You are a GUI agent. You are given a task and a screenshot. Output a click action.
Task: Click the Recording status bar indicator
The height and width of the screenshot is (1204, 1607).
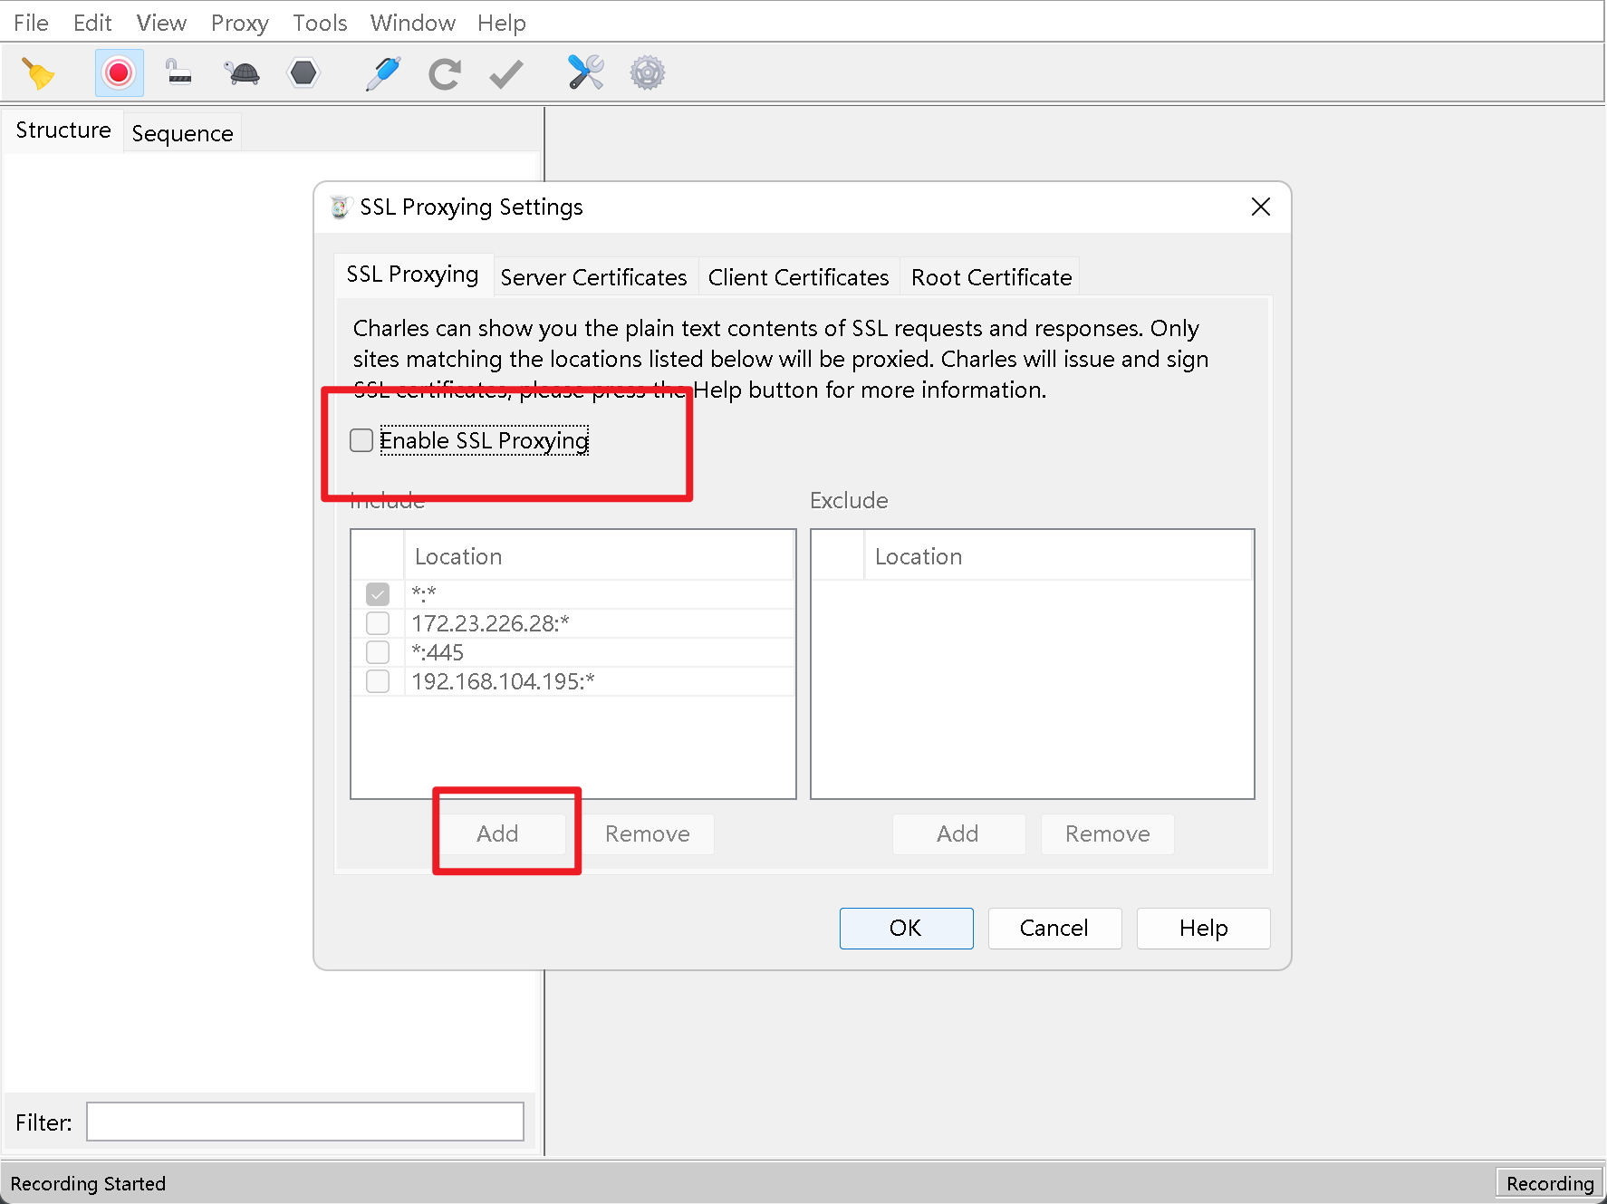point(1549,1183)
